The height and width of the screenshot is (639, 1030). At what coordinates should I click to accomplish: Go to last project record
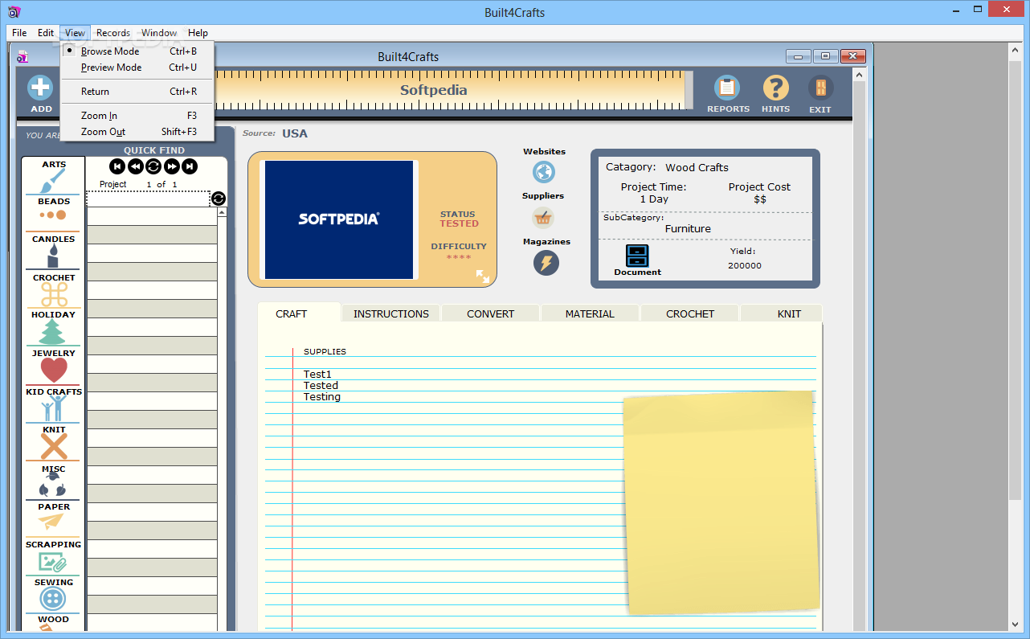190,166
